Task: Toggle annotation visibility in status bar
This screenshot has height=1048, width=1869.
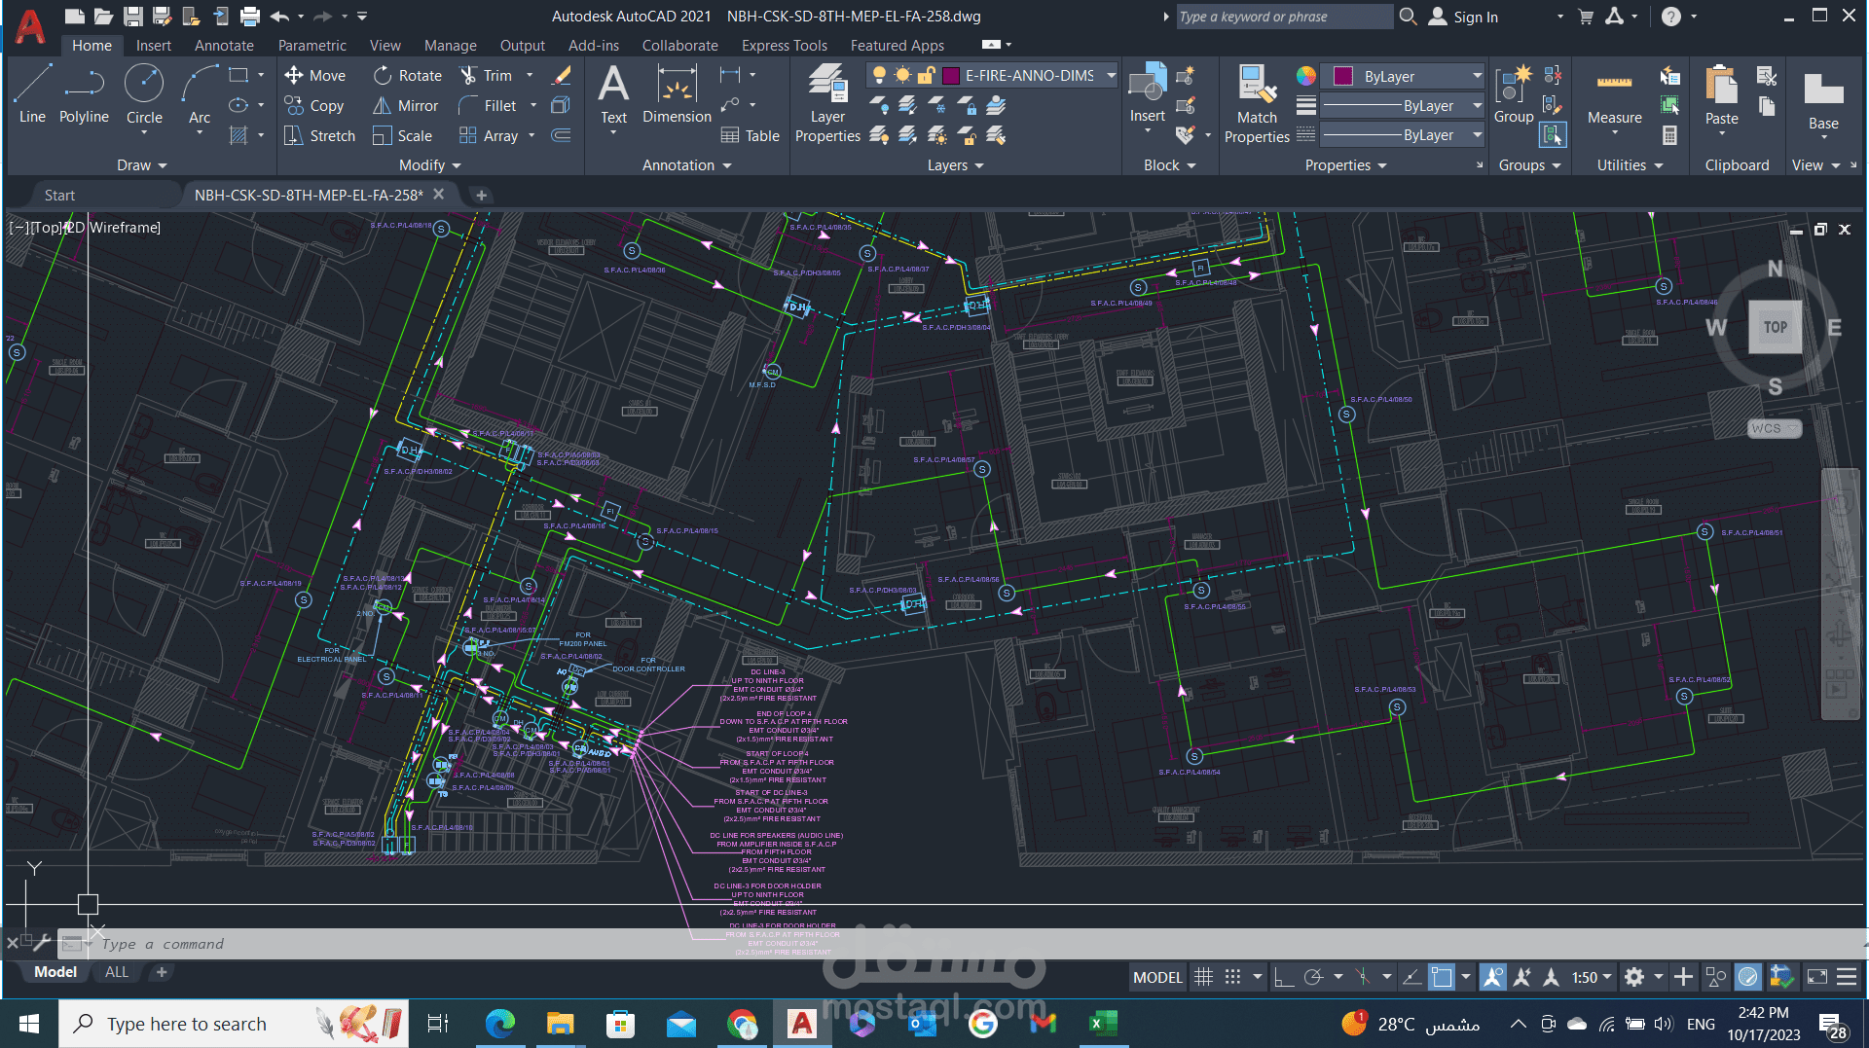Action: (1492, 977)
